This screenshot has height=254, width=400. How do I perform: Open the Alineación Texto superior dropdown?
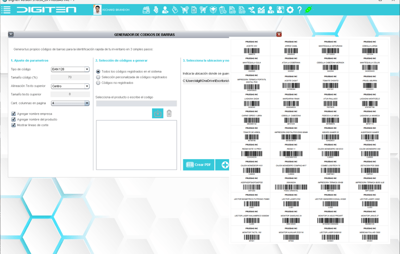tap(70, 86)
